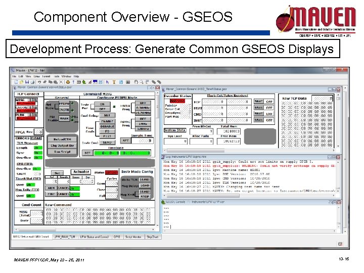Open the Help menu
Screen dimensions: 364x273
(76, 76)
